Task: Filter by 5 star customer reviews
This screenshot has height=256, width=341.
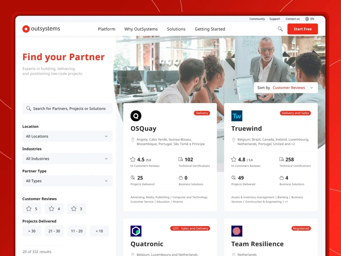Action: 32,209
